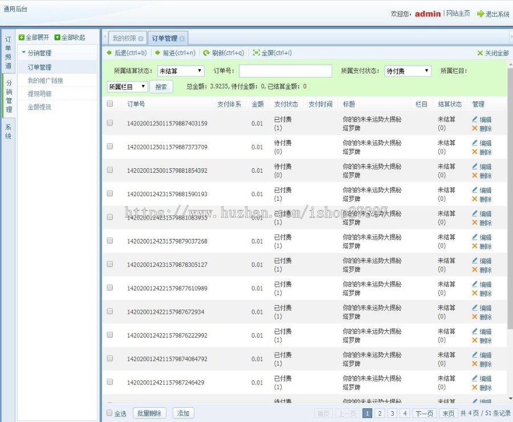Open the 所属结算状态 dropdown showing 未结算
This screenshot has height=422, width=513.
[180, 71]
